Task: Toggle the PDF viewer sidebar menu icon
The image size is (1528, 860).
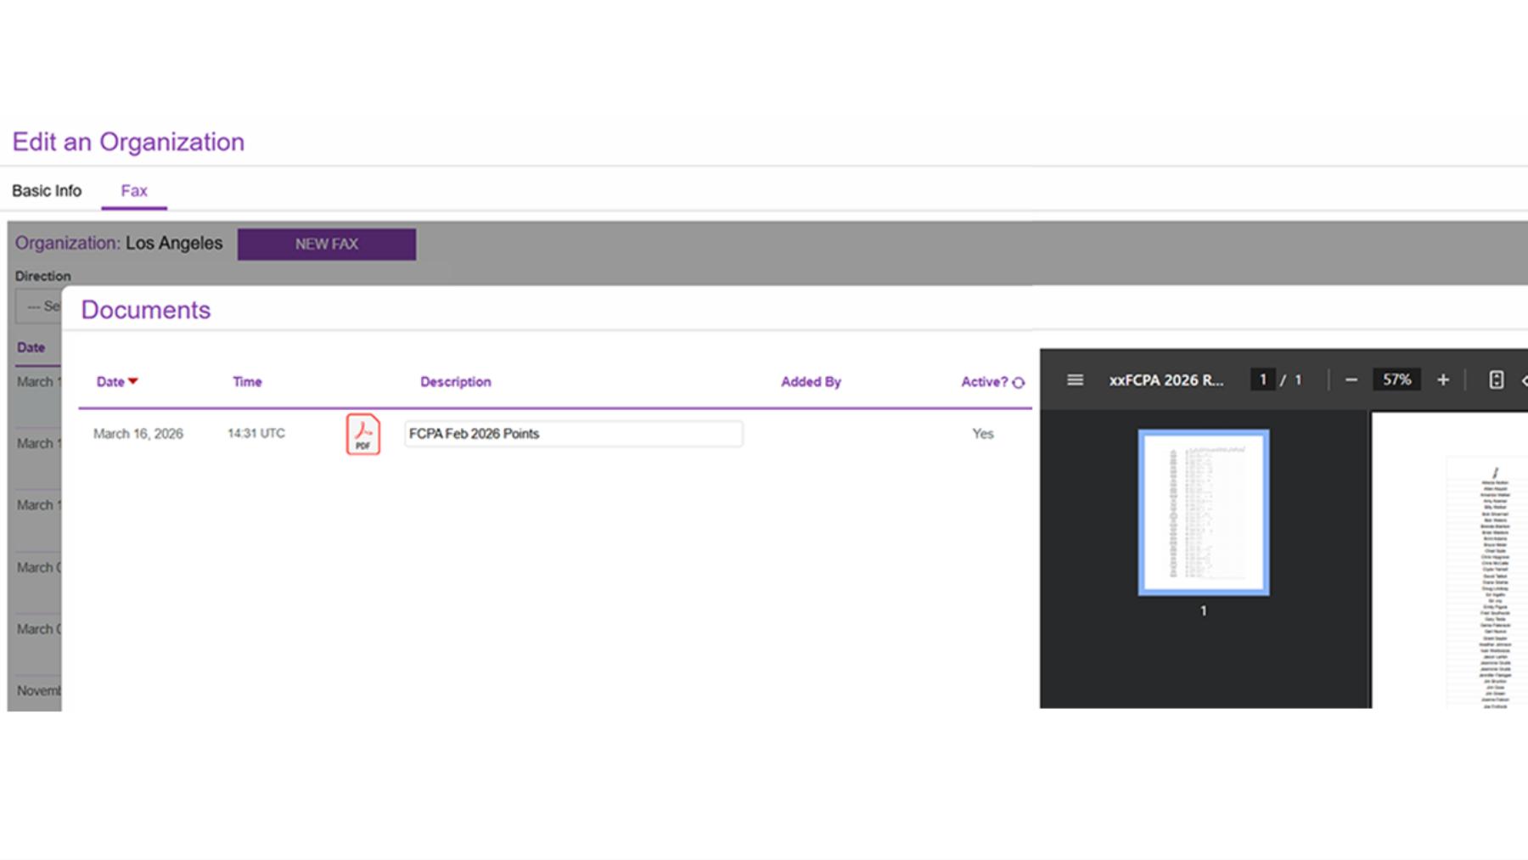Action: pos(1075,379)
